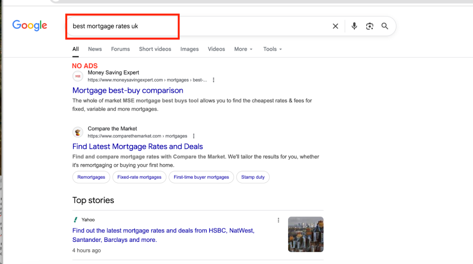Screen dimensions: 473x264
Task: Click the Google logo
Action: [x=30, y=26]
